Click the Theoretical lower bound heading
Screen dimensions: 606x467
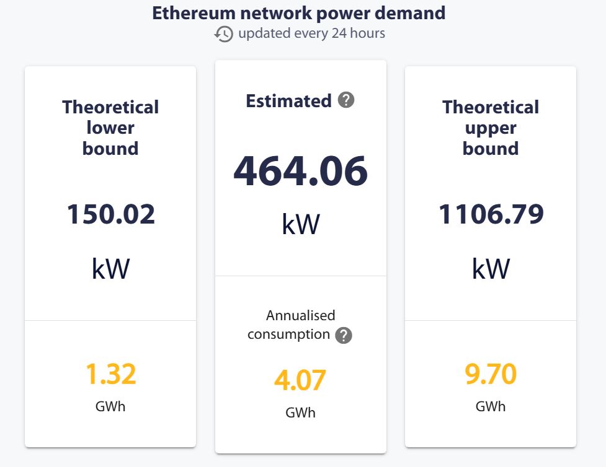(110, 128)
